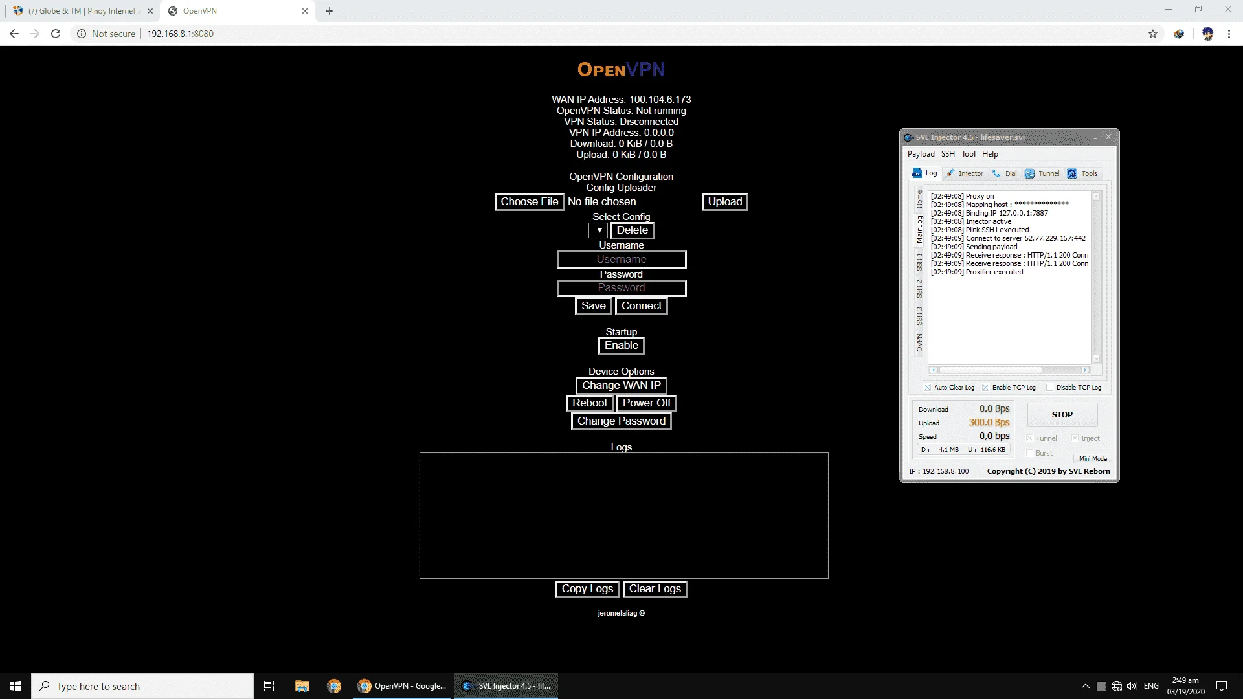The height and width of the screenshot is (699, 1243).
Task: Open File Explorer from the taskbar
Action: click(x=302, y=686)
